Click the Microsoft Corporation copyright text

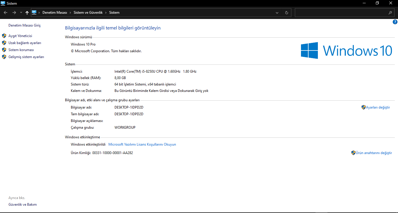tap(106, 51)
